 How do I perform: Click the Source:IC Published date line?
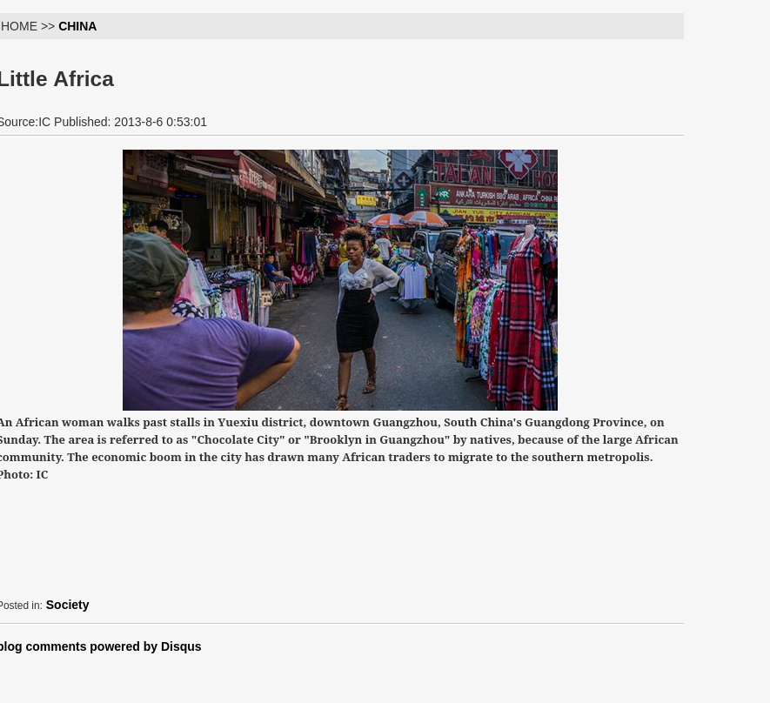click(104, 122)
